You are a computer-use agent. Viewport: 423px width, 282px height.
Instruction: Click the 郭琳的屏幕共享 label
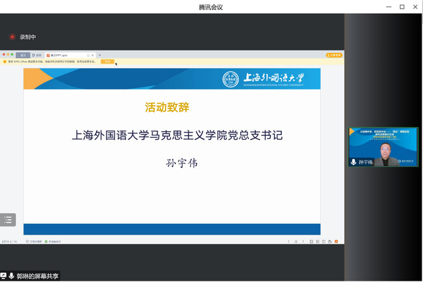(38, 276)
